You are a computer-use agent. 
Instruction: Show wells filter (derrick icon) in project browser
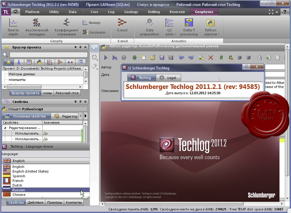coord(19,62)
